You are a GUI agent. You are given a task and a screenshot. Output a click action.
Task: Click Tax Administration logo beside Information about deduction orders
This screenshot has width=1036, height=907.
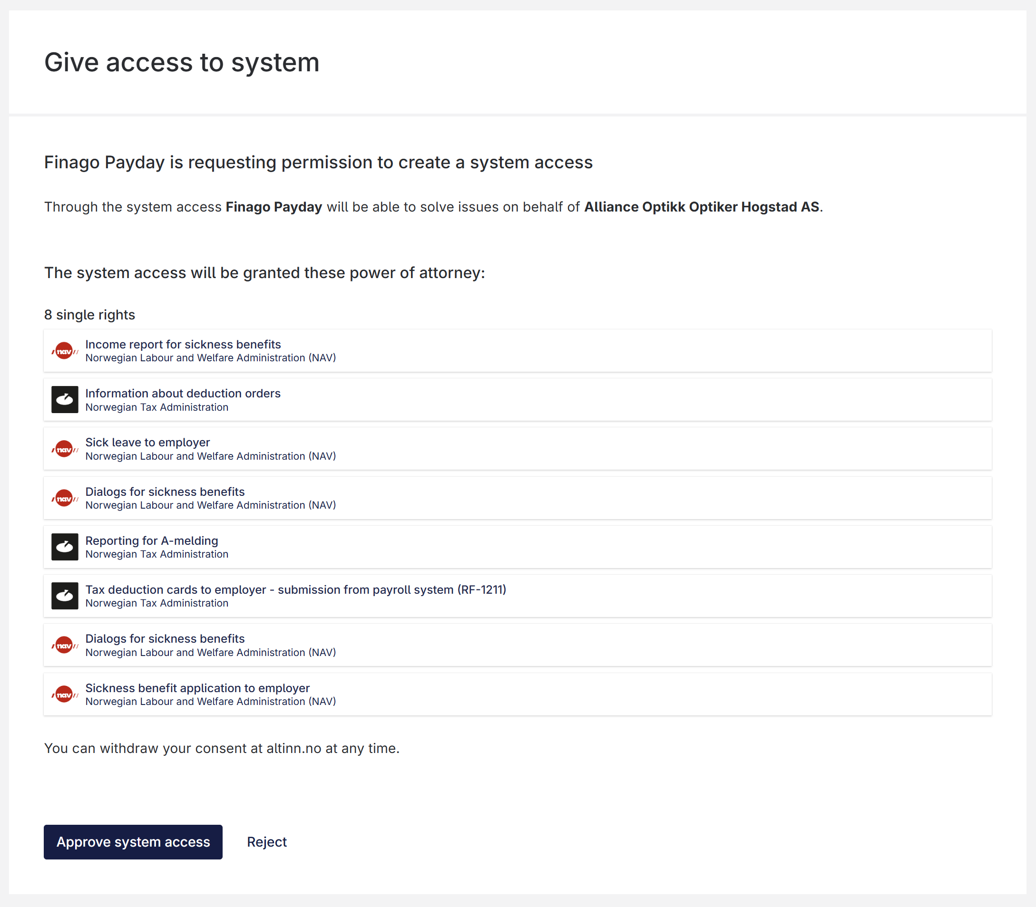tap(65, 400)
